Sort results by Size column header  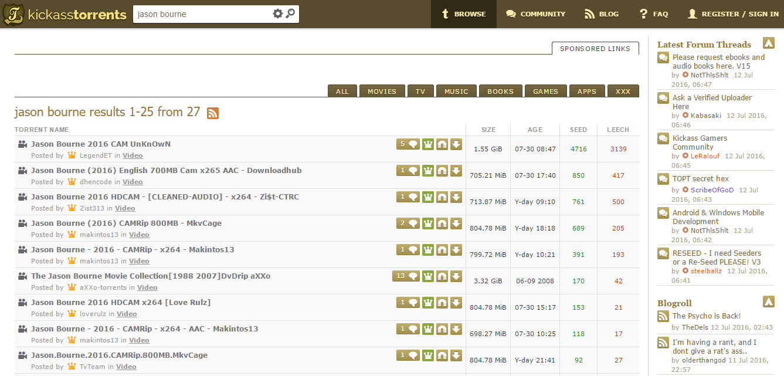pos(488,130)
